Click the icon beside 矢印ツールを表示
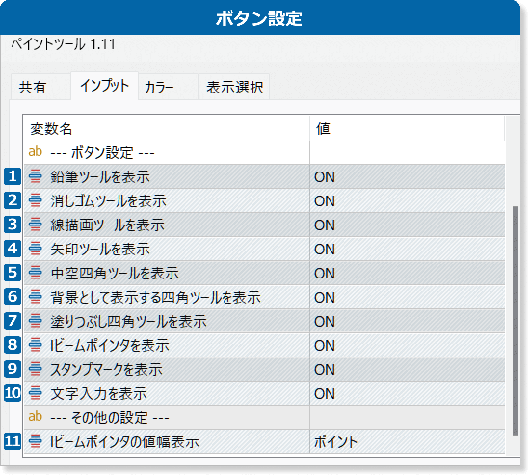 pos(36,249)
